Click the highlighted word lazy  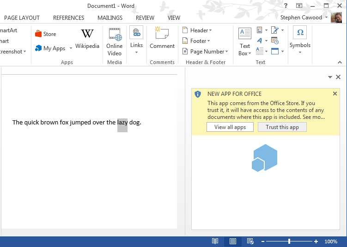click(x=122, y=122)
